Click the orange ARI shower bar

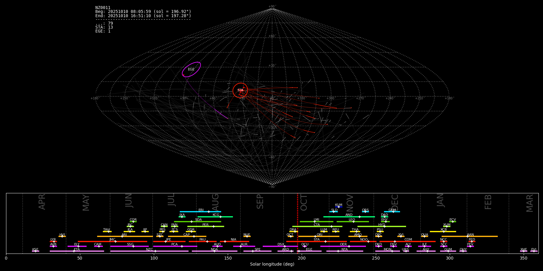point(125,236)
